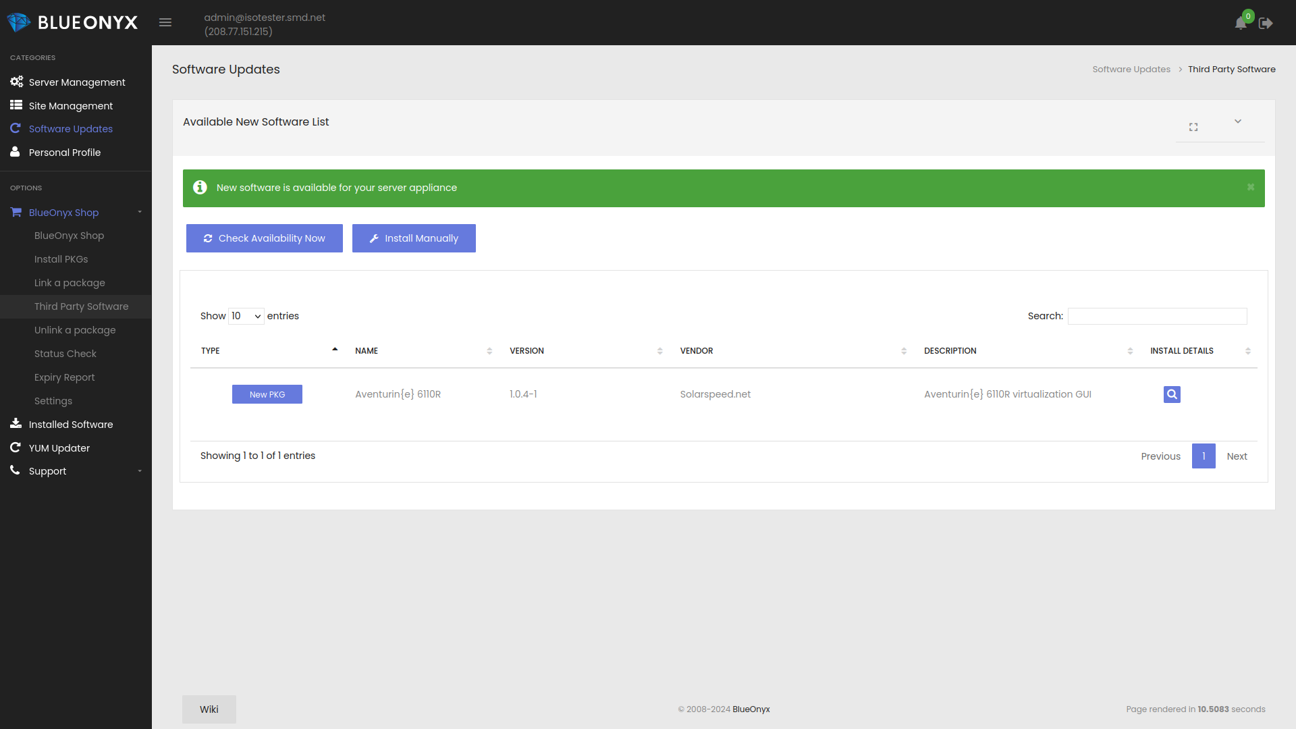Click the BlueOnyx logo
The image size is (1296, 729).
tap(72, 22)
